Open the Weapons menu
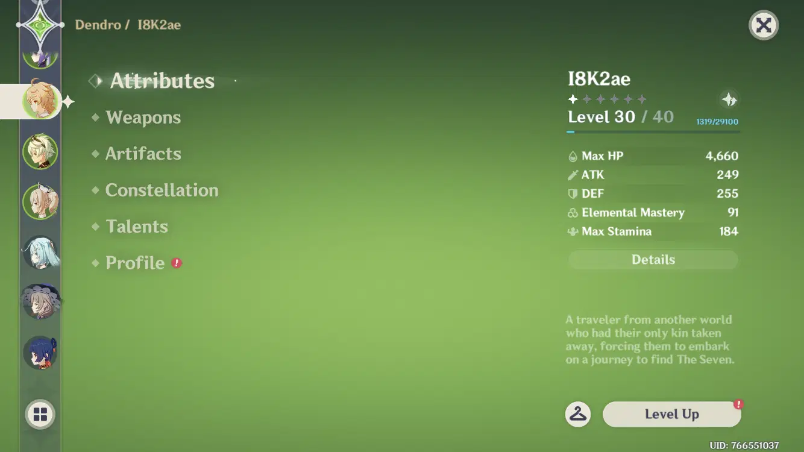Viewport: 804px width, 452px height. coord(143,118)
